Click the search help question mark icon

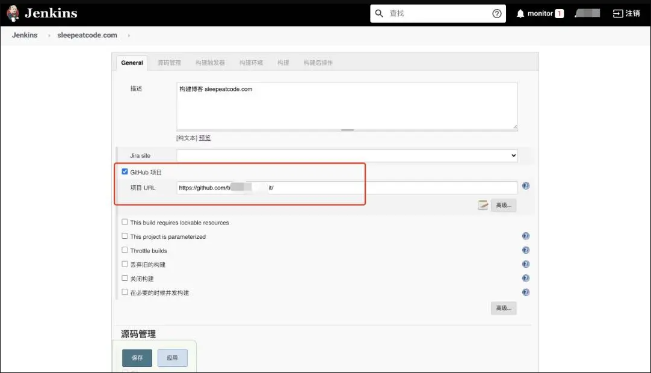pos(497,13)
